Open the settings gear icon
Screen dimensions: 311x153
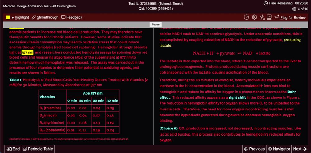tap(254, 17)
